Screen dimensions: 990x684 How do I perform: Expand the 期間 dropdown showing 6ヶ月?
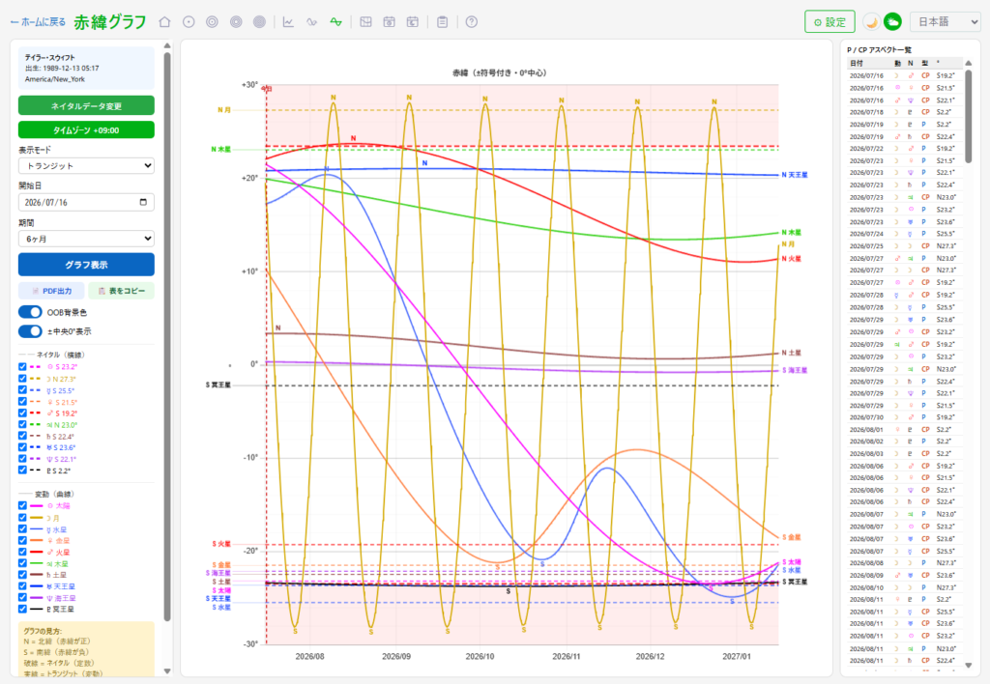pyautogui.click(x=86, y=239)
